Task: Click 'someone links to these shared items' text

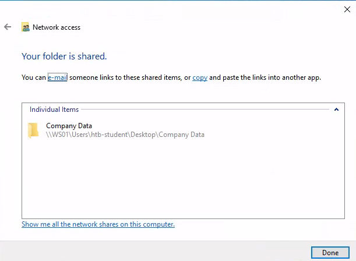Action: tap(129, 77)
